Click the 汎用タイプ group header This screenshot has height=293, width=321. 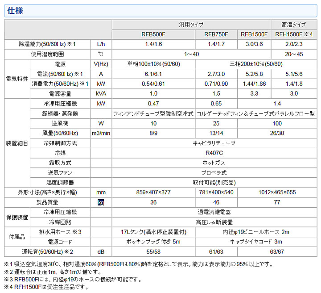click(191, 25)
